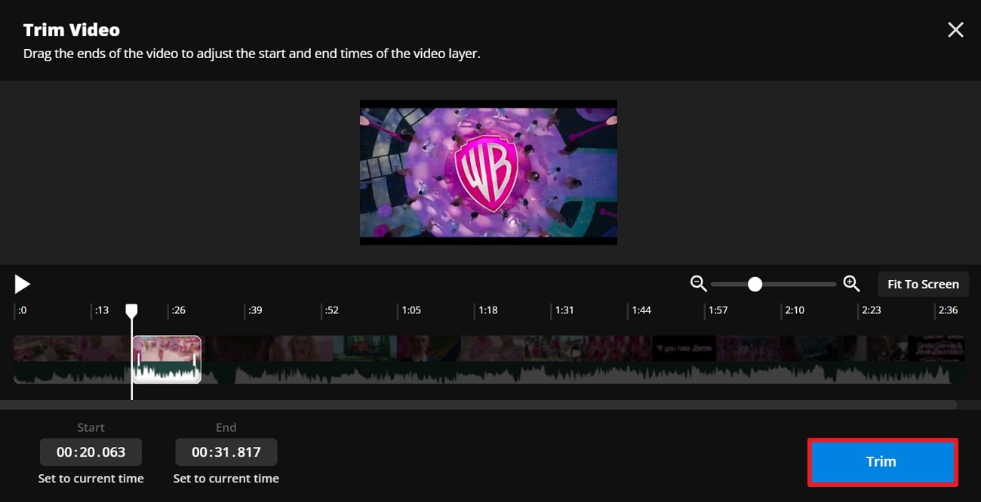Edit the Start time field 00:20.063
This screenshot has width=981, height=502.
tap(91, 452)
